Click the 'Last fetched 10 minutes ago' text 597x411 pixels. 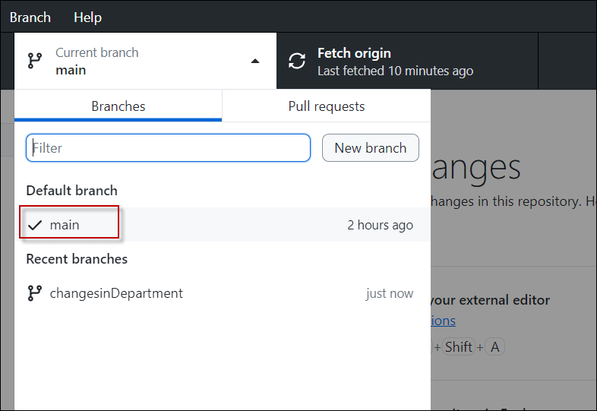pos(395,71)
